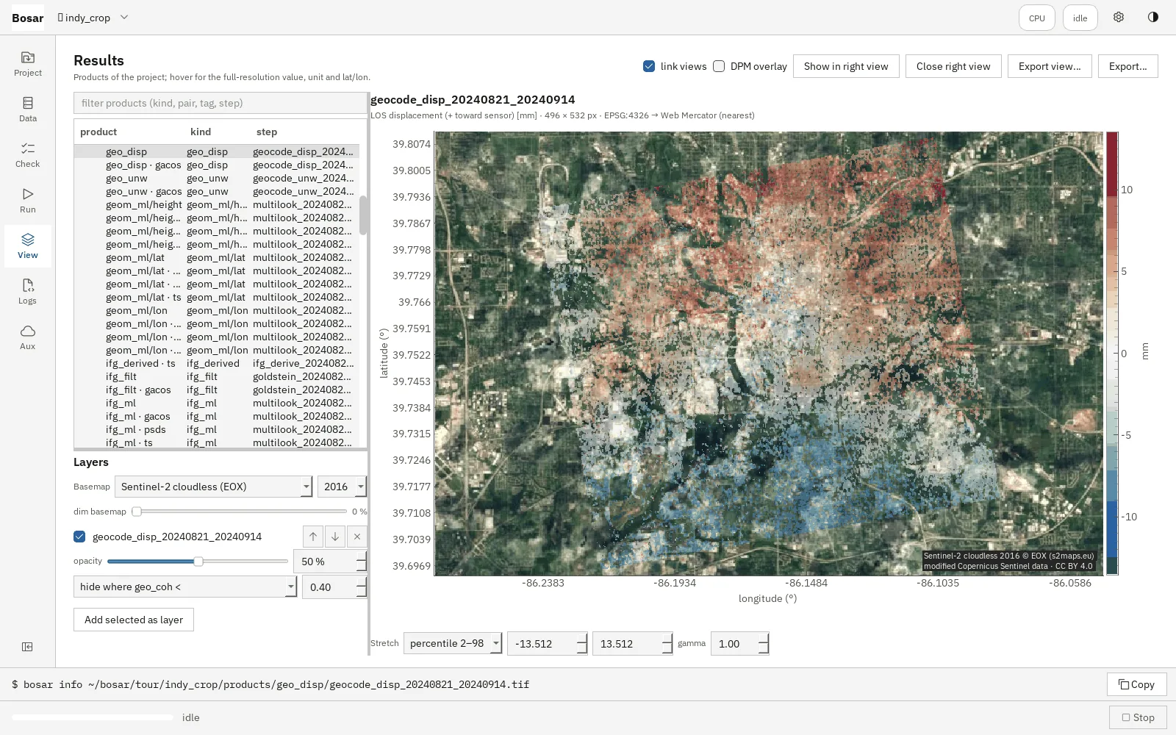
Task: Open the basemap year 2016 dropdown
Action: pyautogui.click(x=342, y=487)
